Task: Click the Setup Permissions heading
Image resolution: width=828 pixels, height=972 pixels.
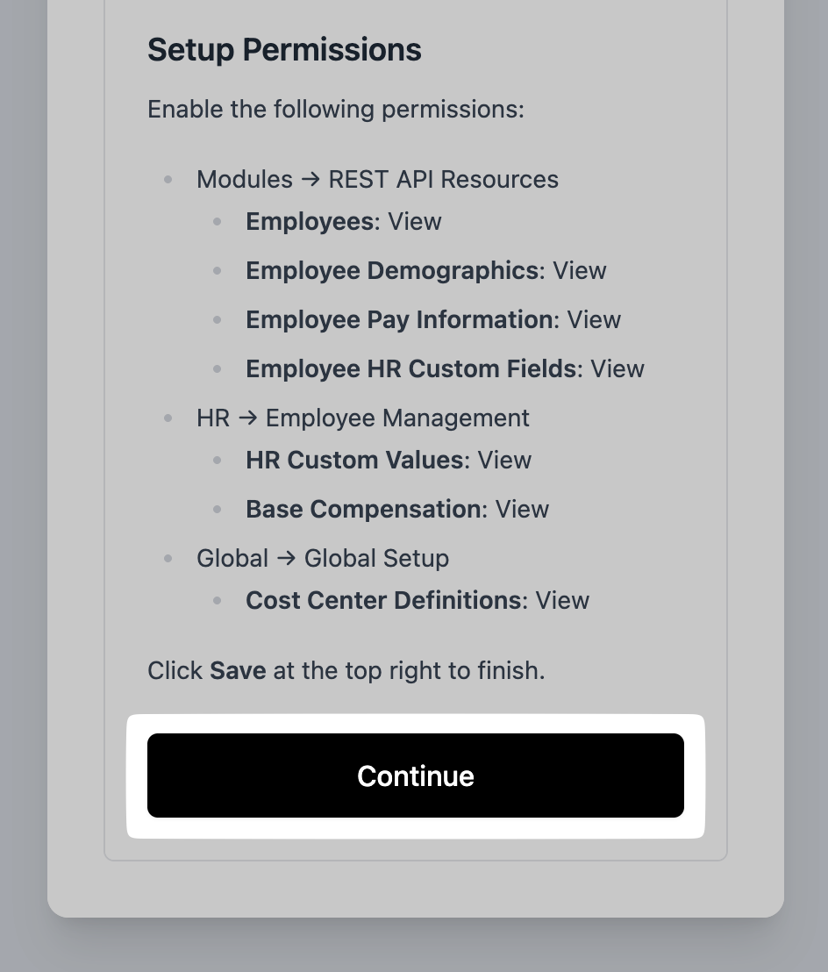Action: [284, 50]
